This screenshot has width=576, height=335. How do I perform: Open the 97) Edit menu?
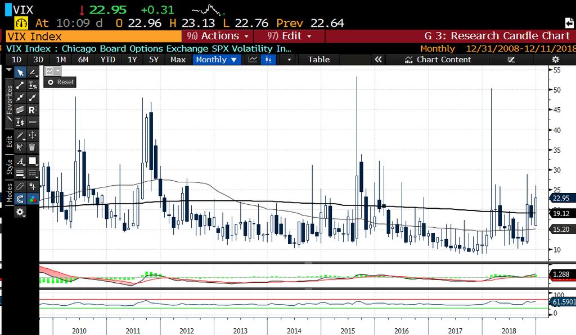pos(289,36)
